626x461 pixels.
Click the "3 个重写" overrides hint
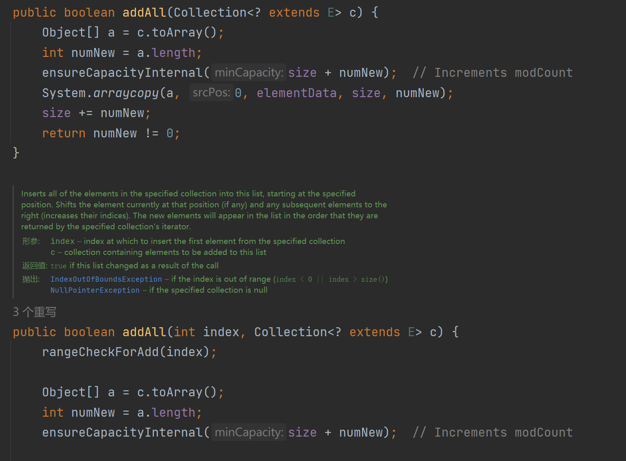tap(35, 312)
